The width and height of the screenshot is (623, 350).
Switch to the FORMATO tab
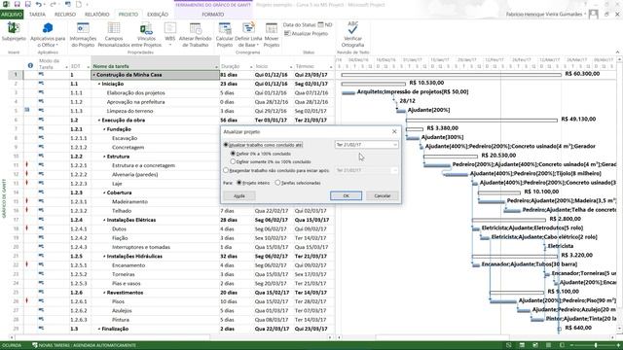(x=213, y=15)
